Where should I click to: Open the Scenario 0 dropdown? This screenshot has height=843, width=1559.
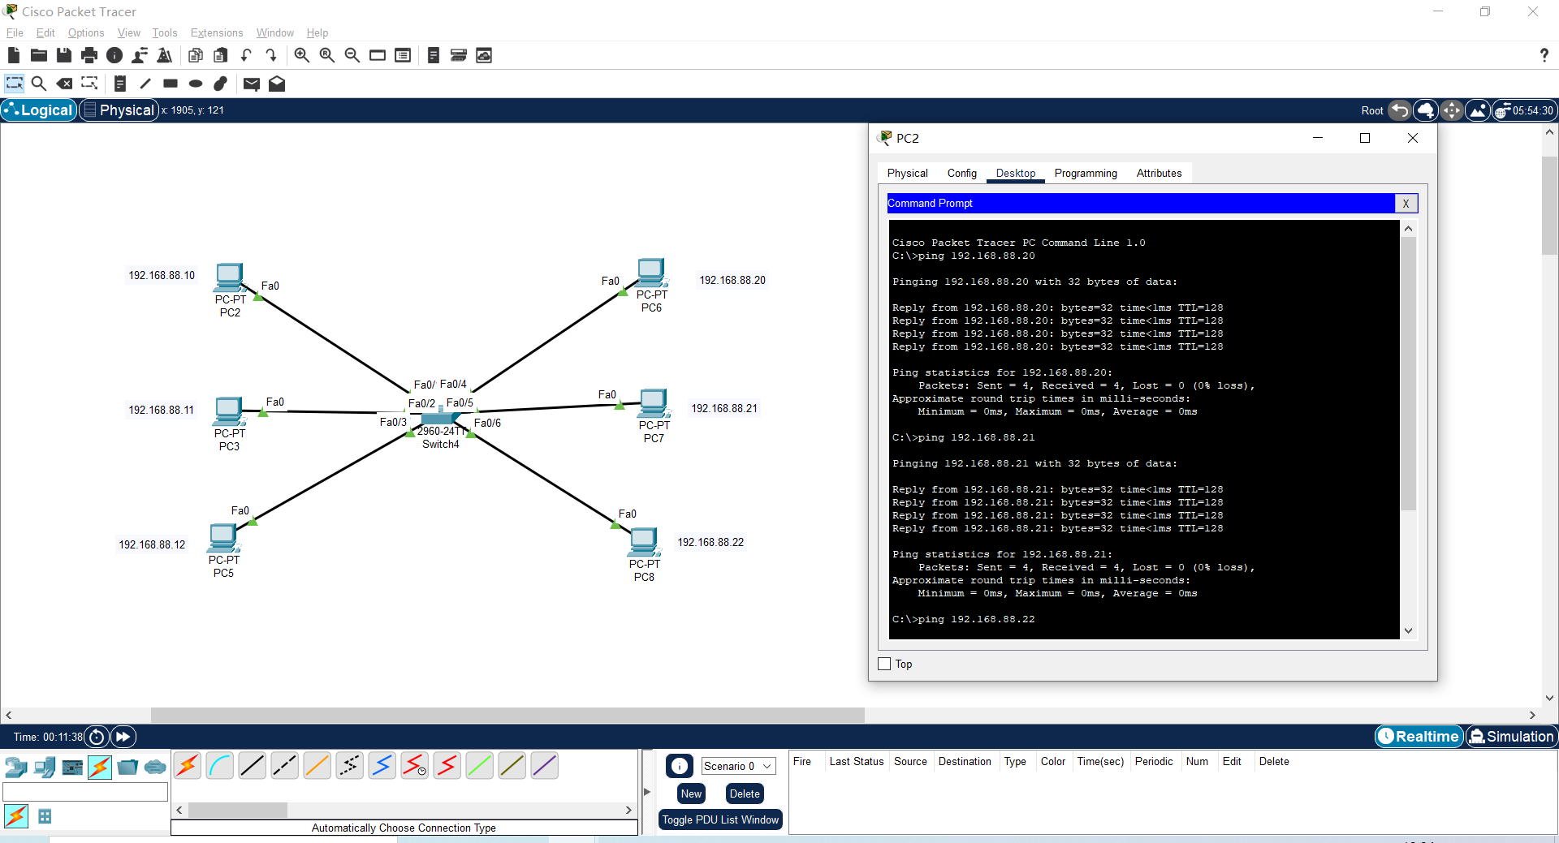(738, 766)
